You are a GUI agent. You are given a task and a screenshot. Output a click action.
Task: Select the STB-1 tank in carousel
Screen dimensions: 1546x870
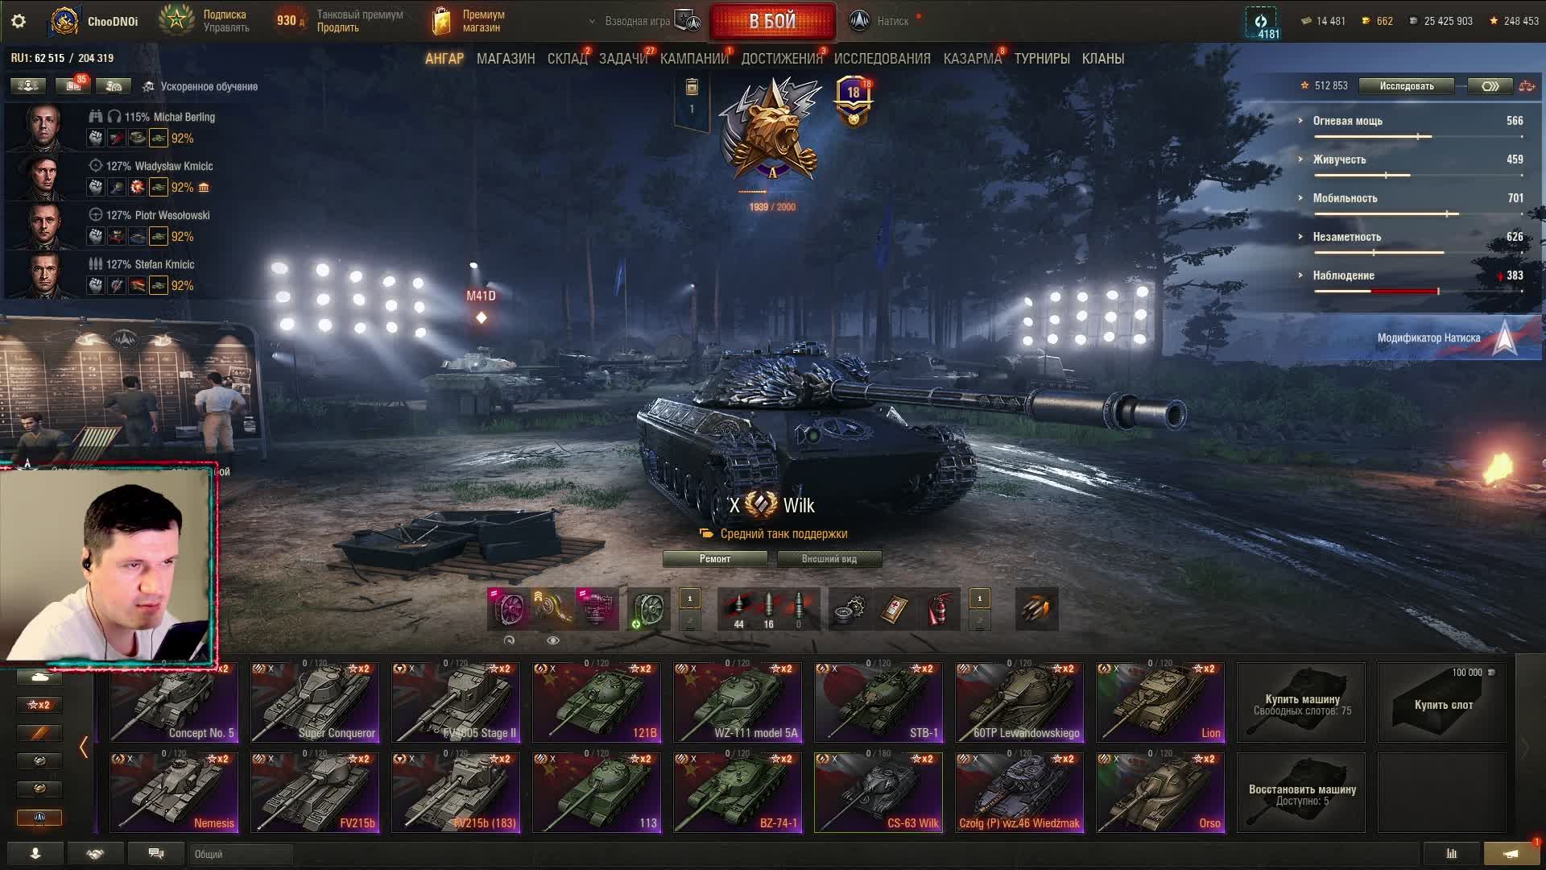point(878,702)
